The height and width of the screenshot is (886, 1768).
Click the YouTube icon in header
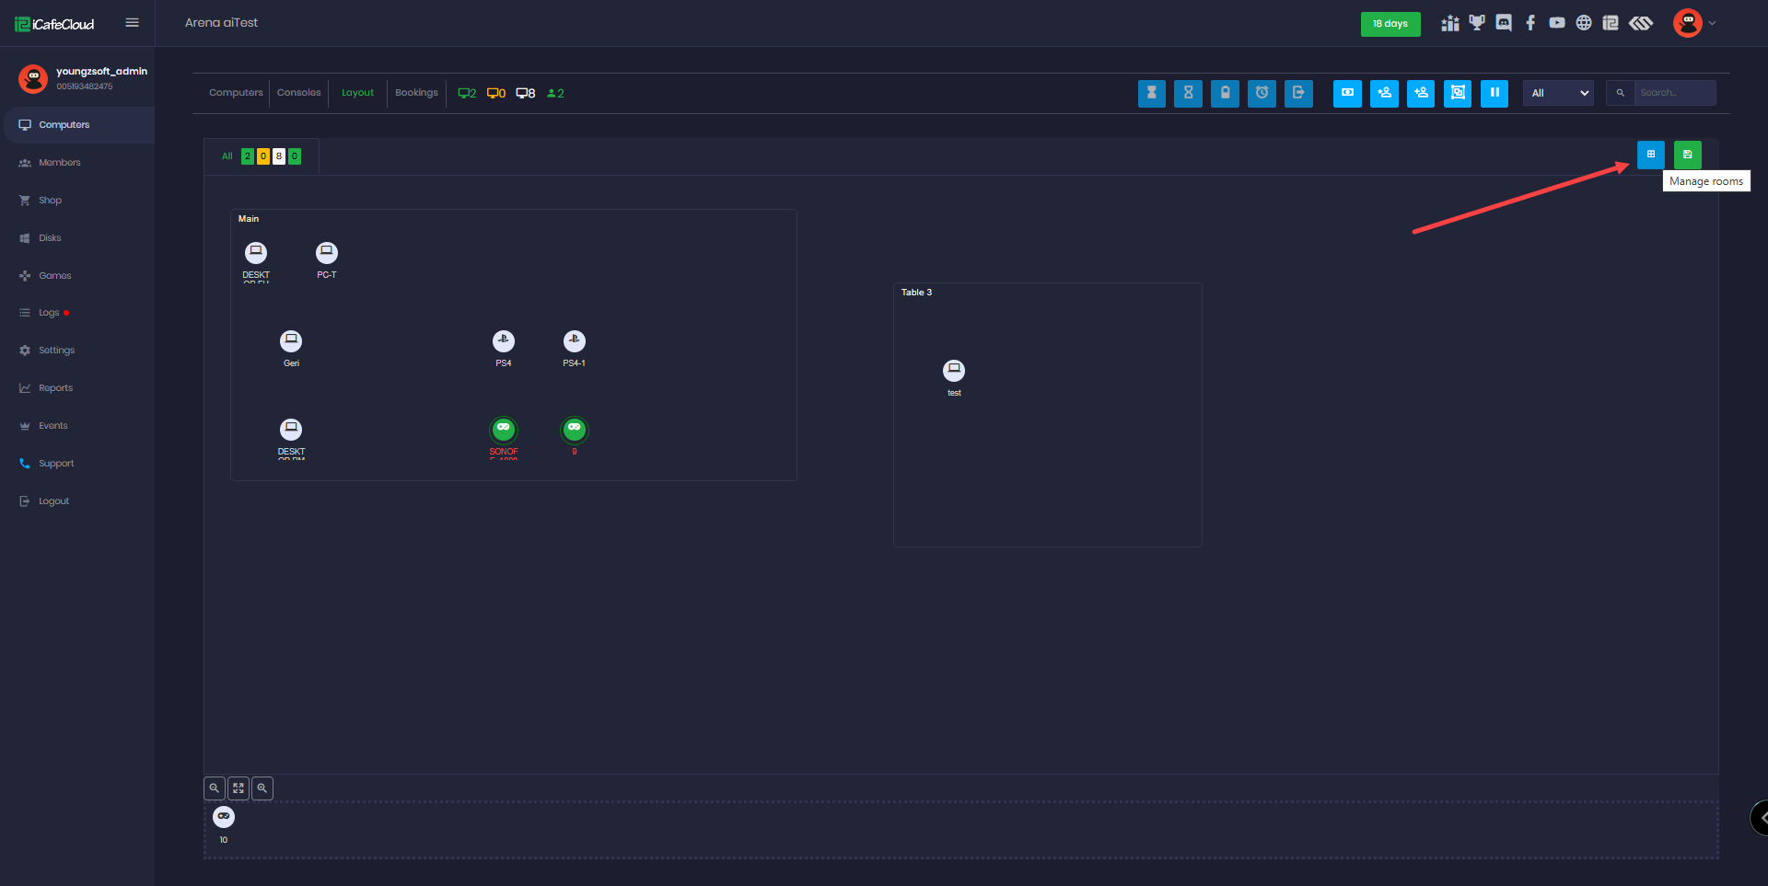[x=1557, y=23]
